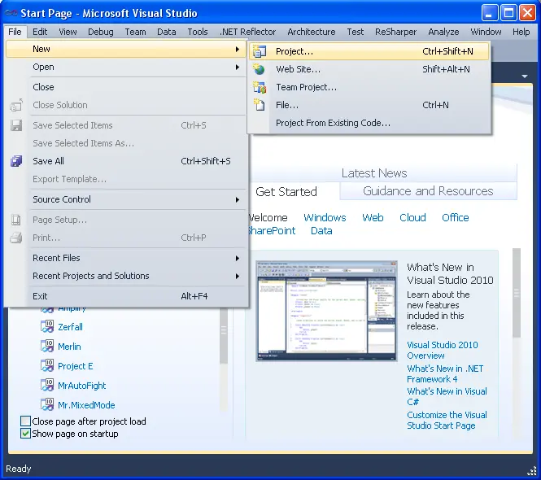Open the small dropdown arrow below the toolbar
This screenshot has width=541, height=480.
525,76
